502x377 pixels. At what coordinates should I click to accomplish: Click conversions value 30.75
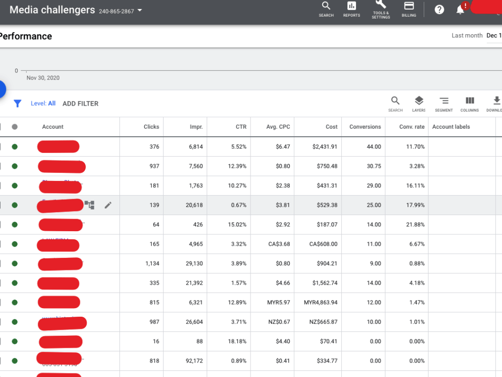[373, 166]
